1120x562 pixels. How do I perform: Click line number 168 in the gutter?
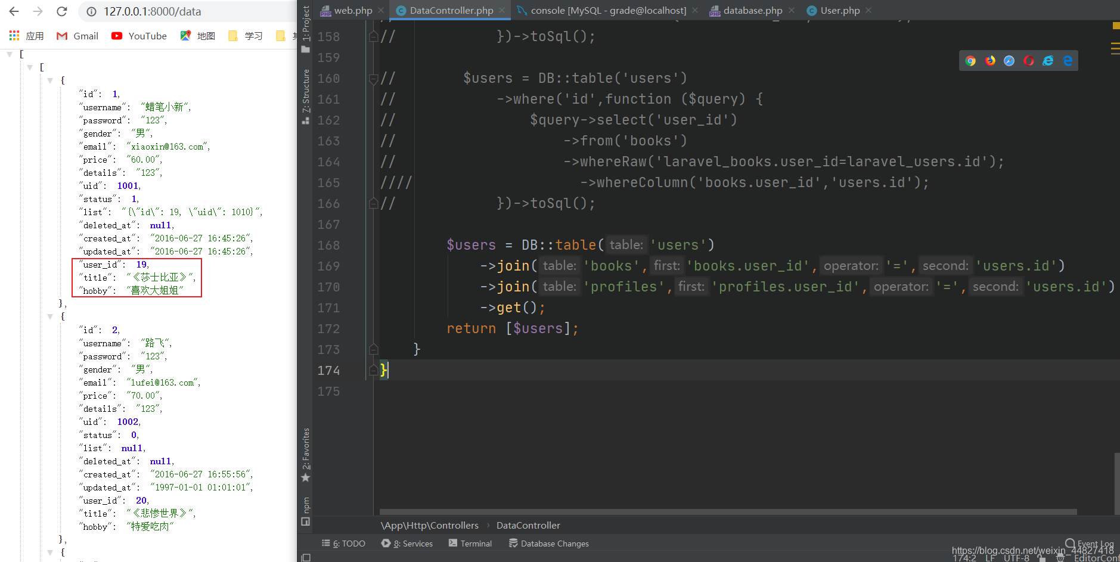(x=328, y=245)
